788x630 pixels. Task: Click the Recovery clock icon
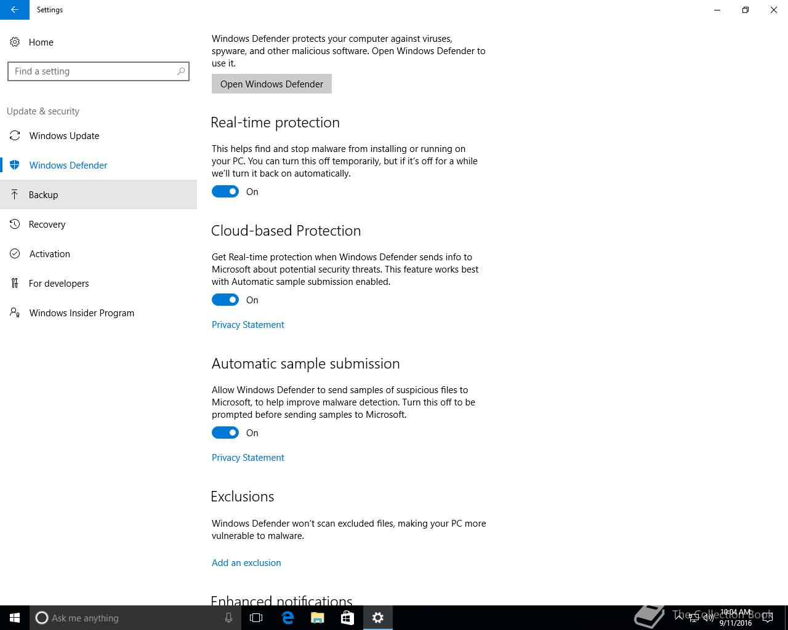pyautogui.click(x=15, y=224)
